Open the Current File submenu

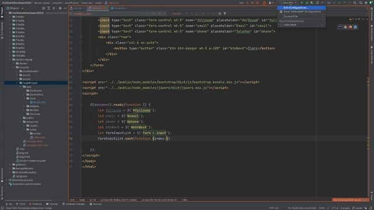coord(301,16)
